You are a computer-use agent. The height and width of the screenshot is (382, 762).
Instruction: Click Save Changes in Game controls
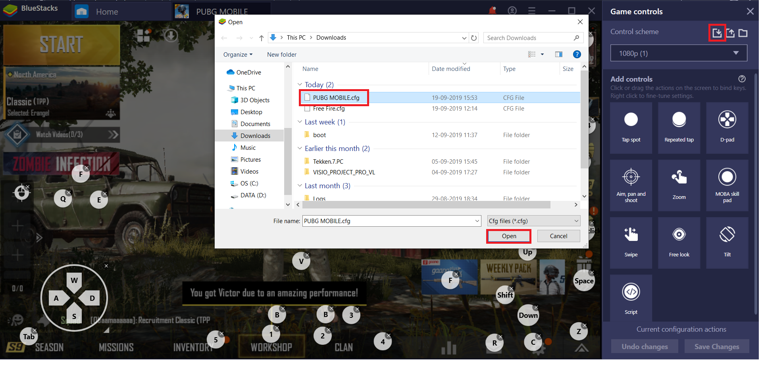click(717, 346)
